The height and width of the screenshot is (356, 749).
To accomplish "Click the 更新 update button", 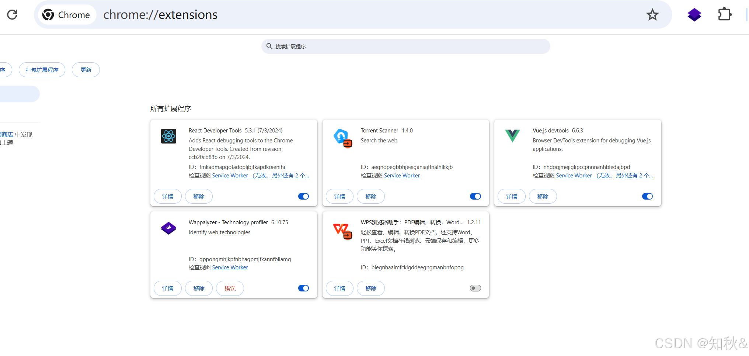I will [86, 70].
